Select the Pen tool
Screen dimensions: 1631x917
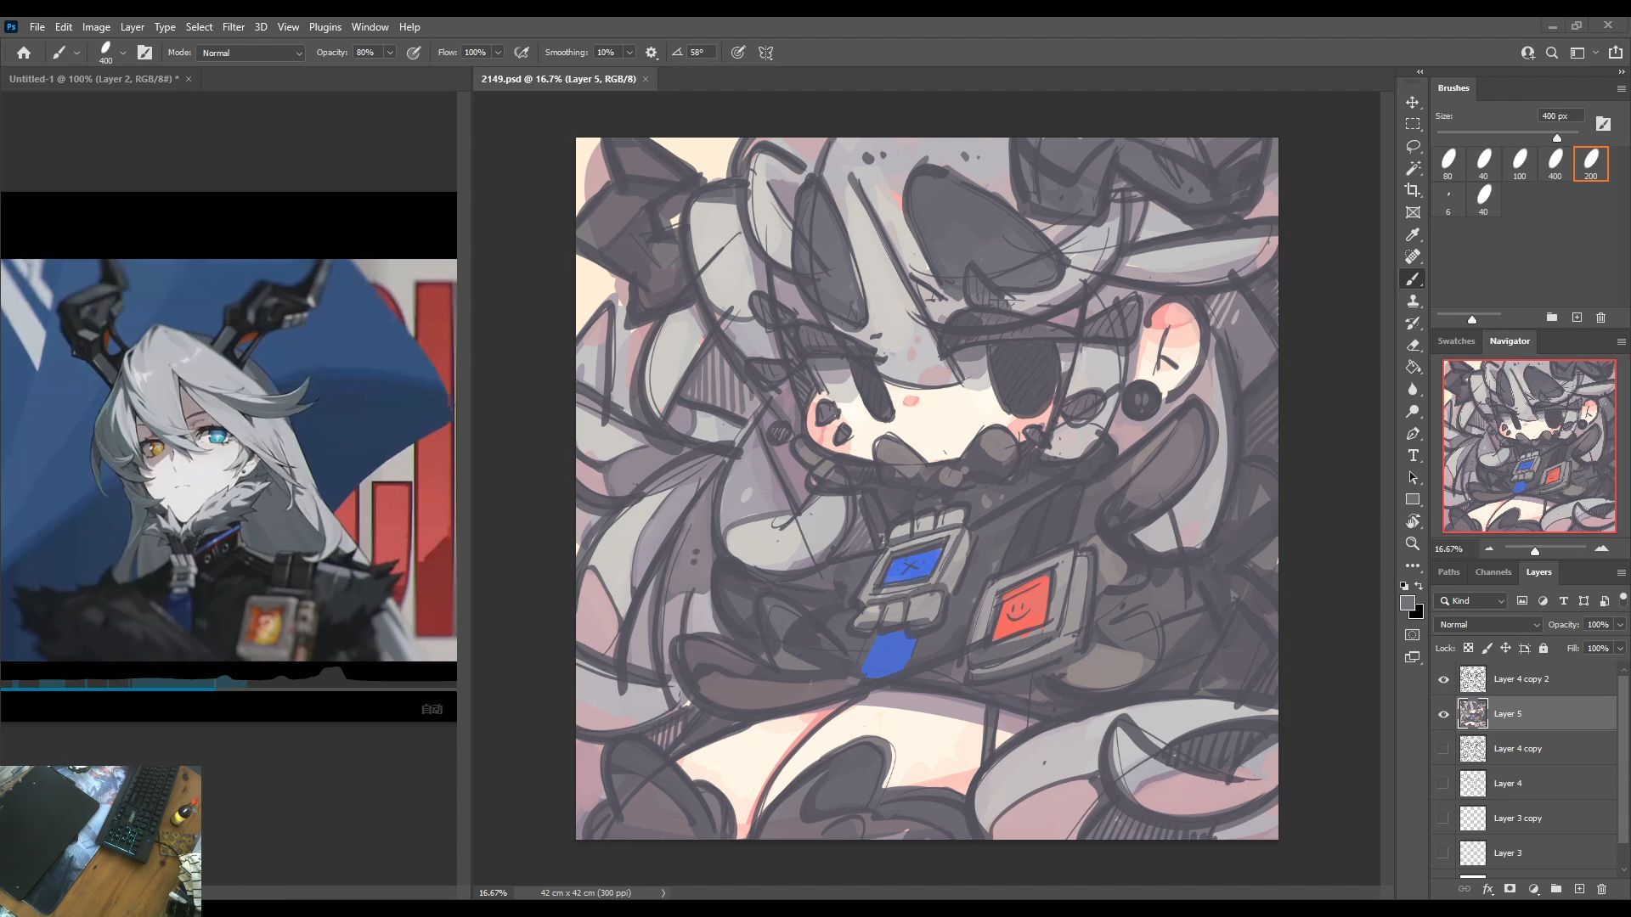click(1413, 433)
